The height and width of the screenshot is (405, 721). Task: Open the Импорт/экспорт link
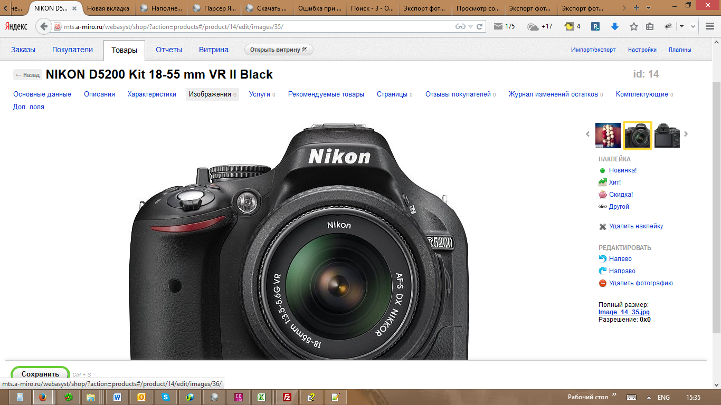(x=593, y=50)
